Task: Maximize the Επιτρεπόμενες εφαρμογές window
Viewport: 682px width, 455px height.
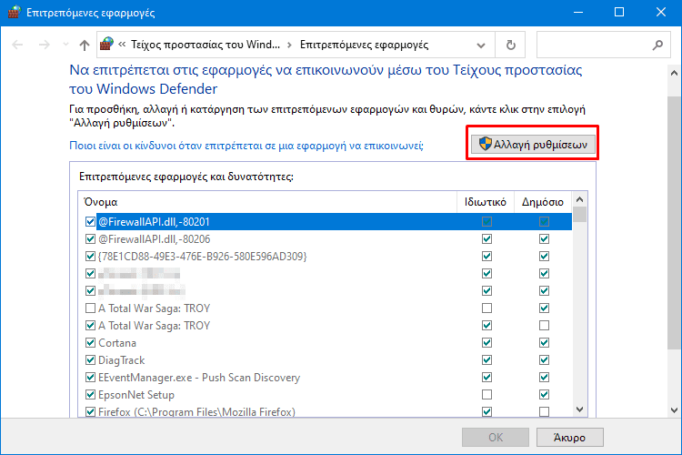Action: point(619,12)
